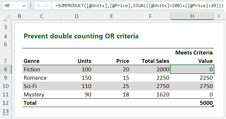
Task: Select Romance criteria value in column H
Action: click(192, 78)
